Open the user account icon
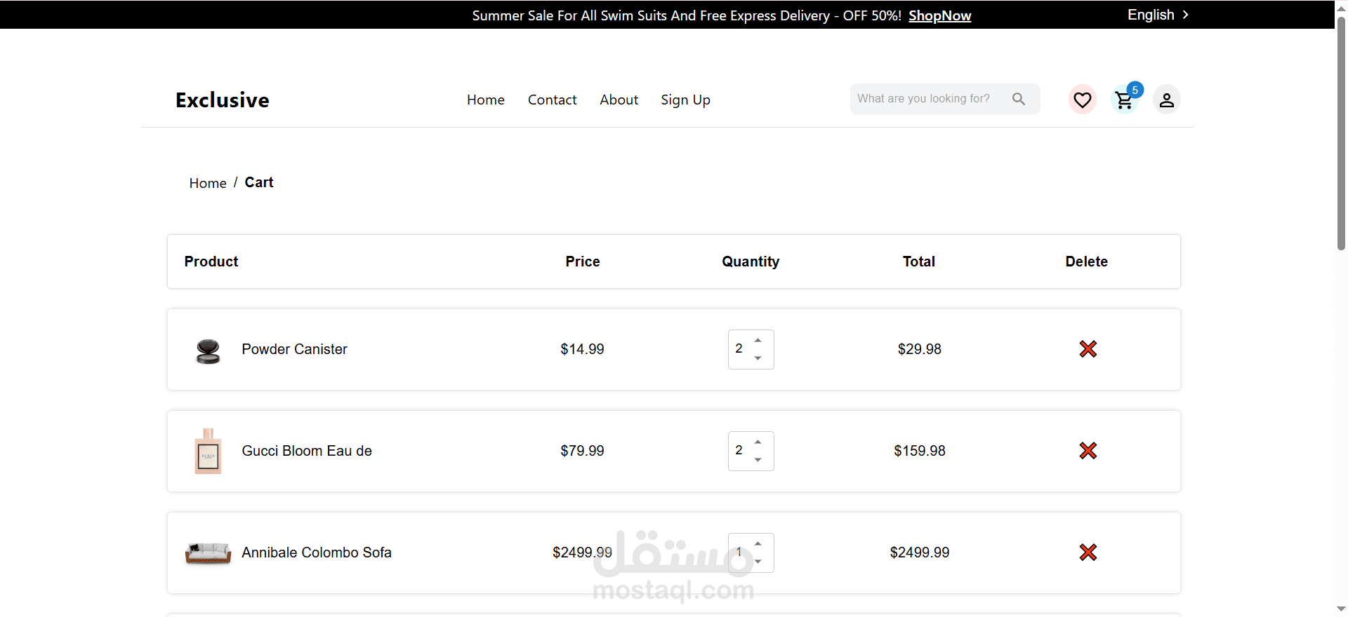Screen dimensions: 1348x617 [x=1166, y=100]
